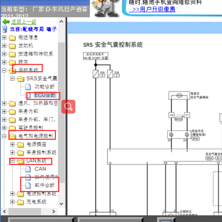
Task: Click the 电源插座 folder icon
Action: coord(20,145)
